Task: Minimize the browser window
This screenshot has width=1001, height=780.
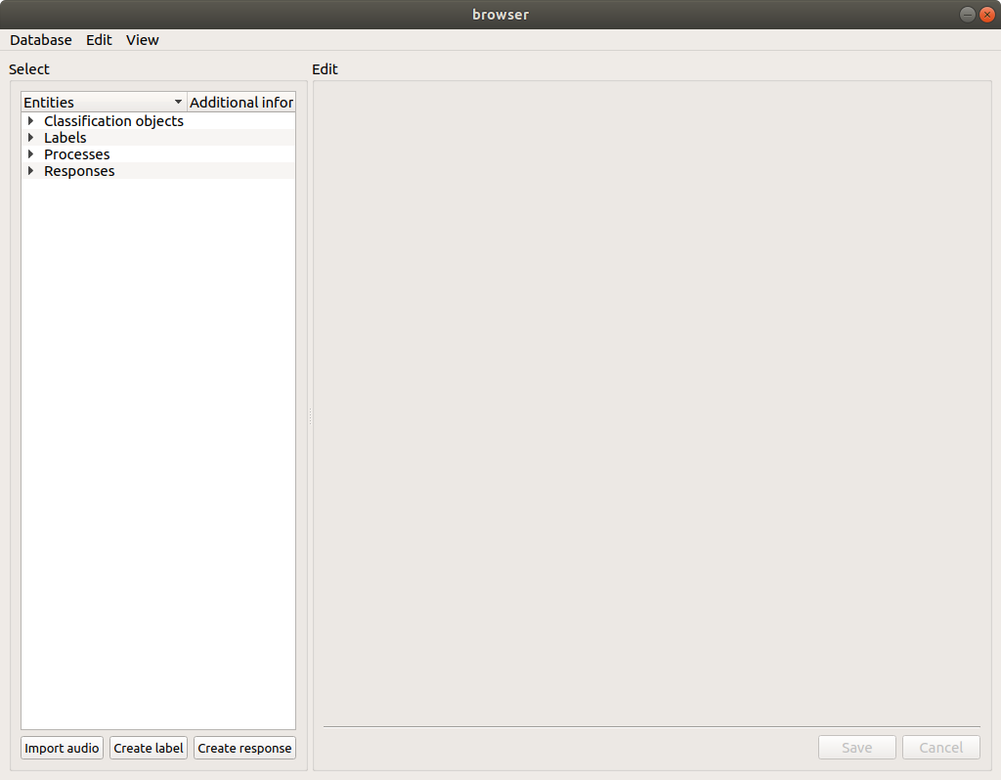Action: (x=966, y=14)
